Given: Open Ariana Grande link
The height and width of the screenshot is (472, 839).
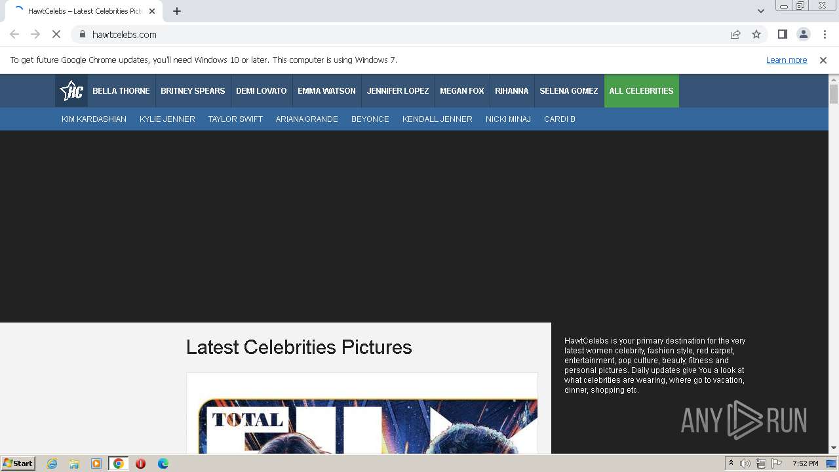Looking at the screenshot, I should coord(307,119).
